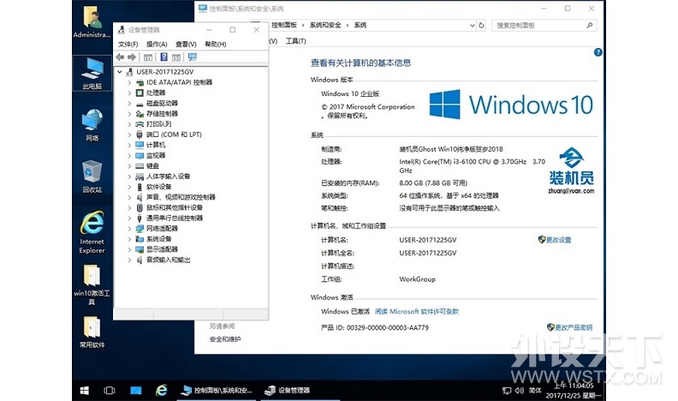
Task: Expand the IDE ATA/ATAPI 控制器 node
Action: pos(129,82)
